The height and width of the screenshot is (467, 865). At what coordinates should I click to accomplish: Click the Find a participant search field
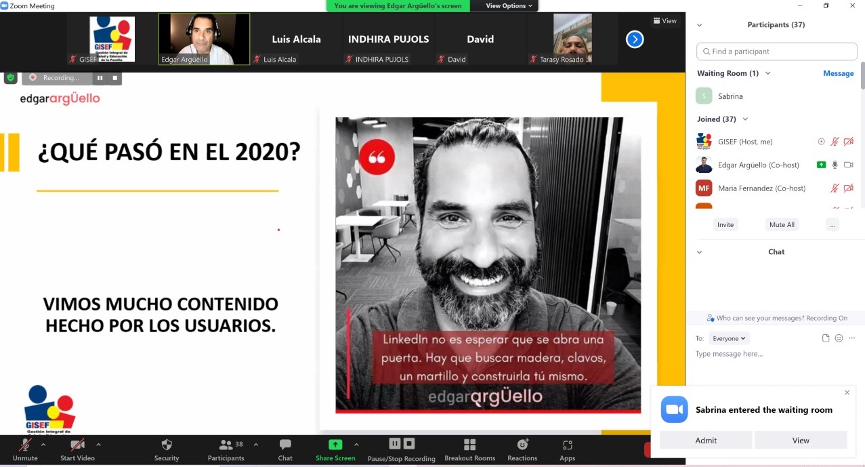point(777,52)
